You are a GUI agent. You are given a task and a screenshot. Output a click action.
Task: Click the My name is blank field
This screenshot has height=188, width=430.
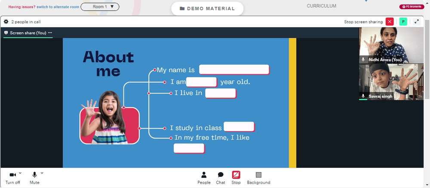click(234, 70)
